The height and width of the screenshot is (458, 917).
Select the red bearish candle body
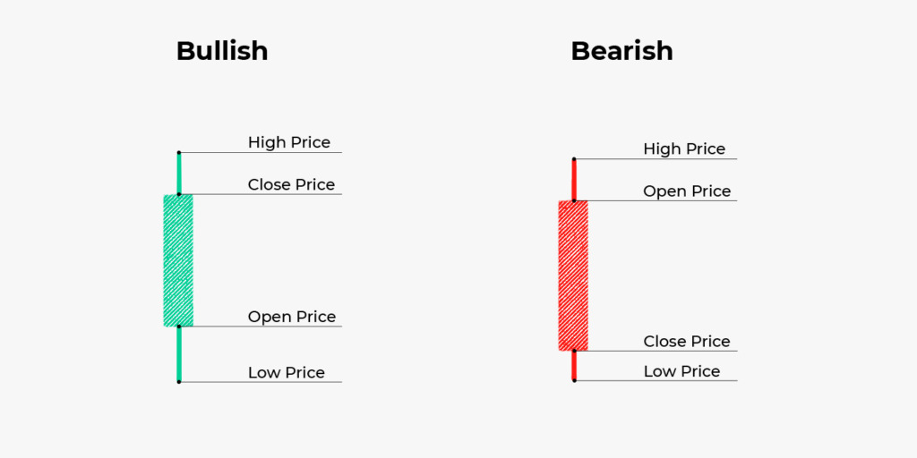tap(573, 275)
